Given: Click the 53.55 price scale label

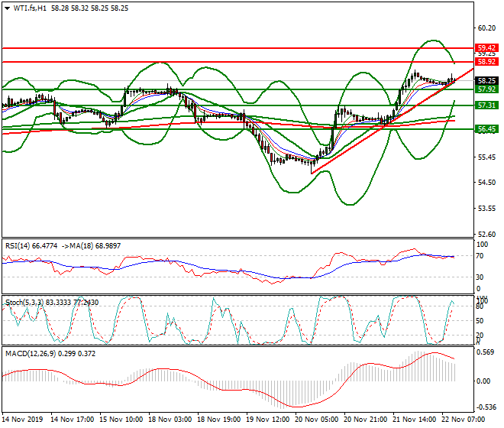Looking at the screenshot, I should pos(486,208).
